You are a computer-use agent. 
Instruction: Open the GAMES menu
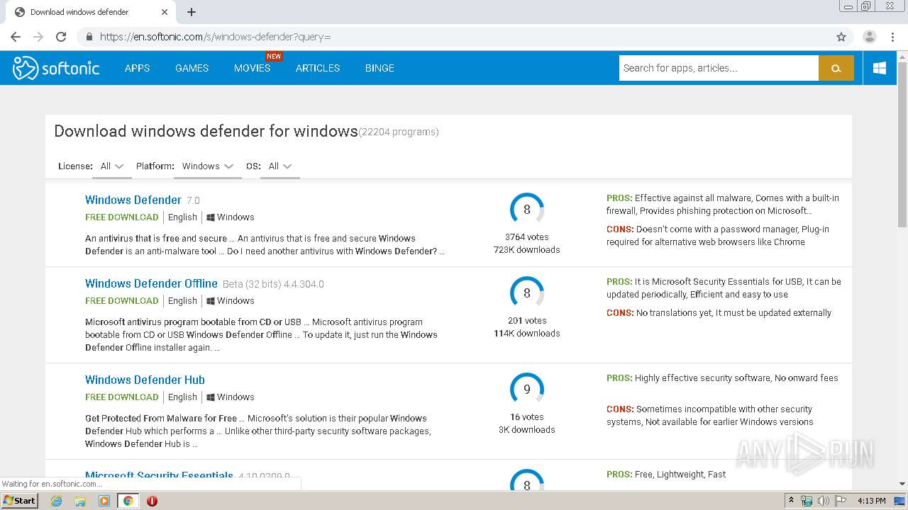[x=192, y=68]
